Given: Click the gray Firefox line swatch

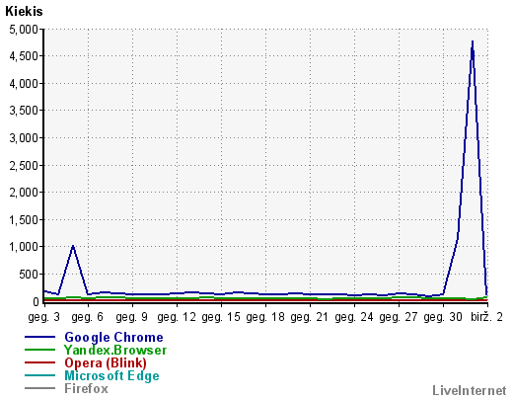Looking at the screenshot, I should tap(39, 388).
